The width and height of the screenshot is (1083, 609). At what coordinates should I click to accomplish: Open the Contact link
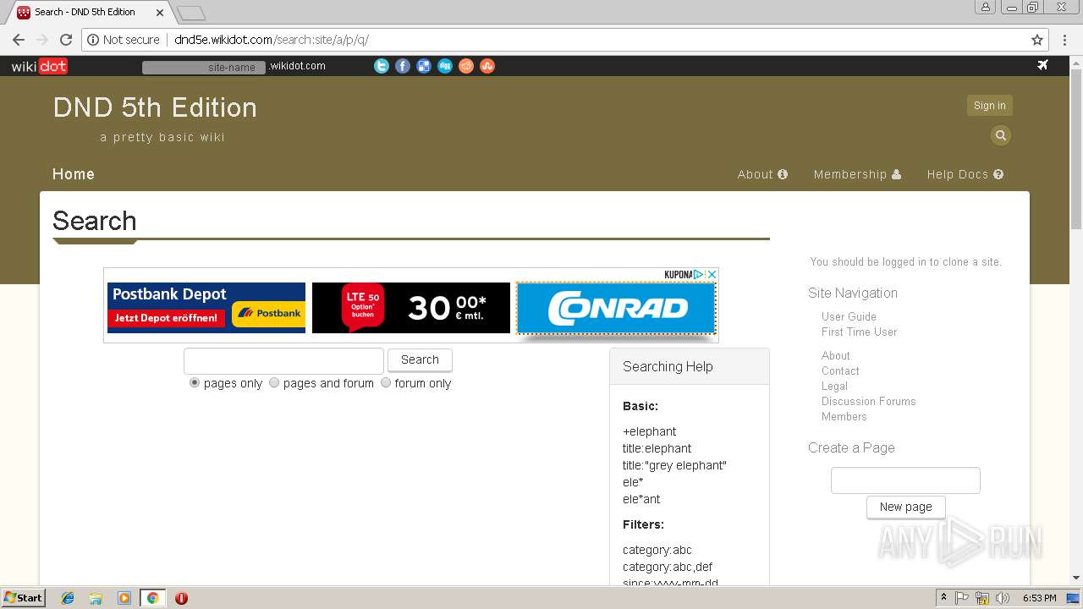pos(840,370)
